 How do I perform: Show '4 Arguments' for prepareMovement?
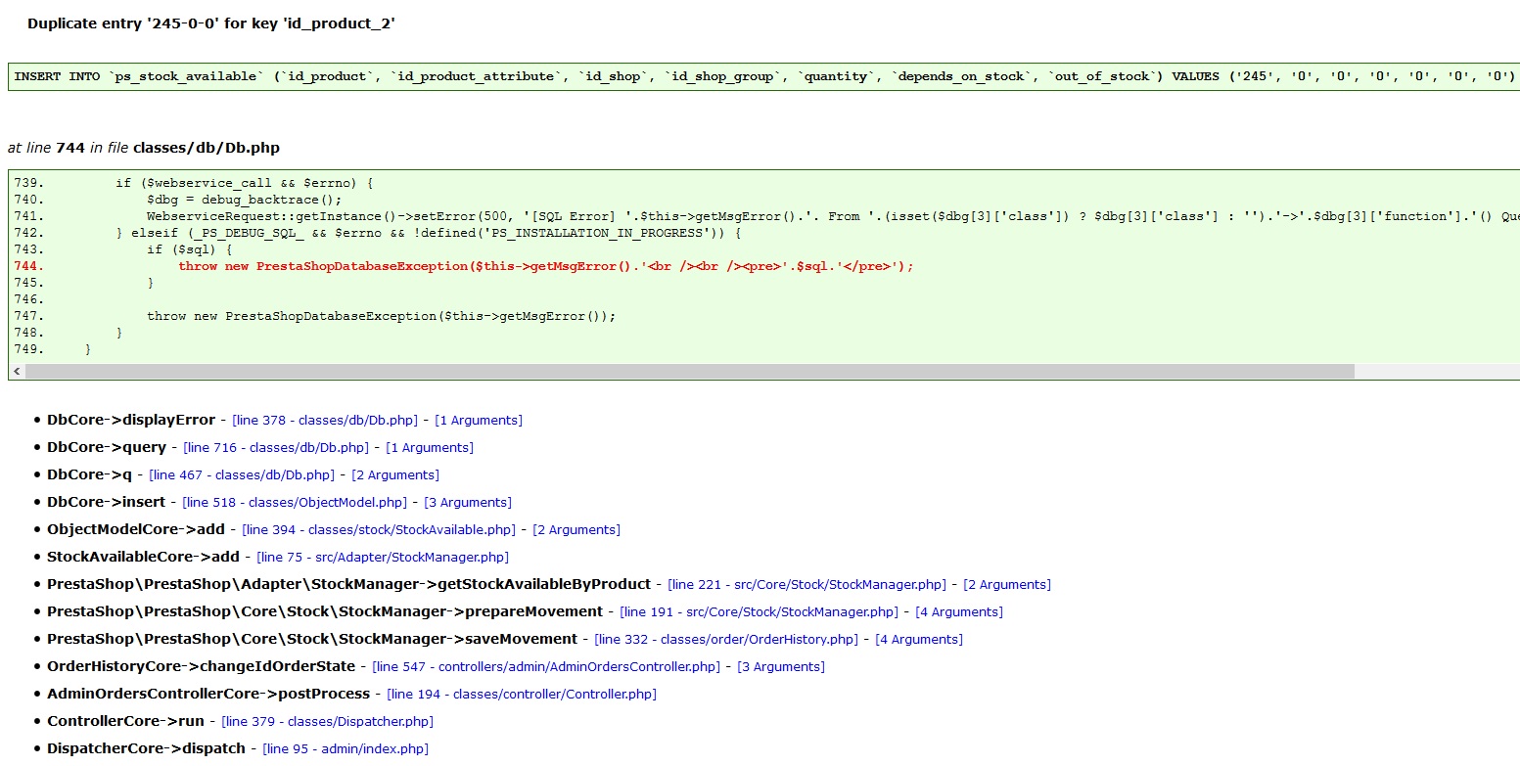click(x=959, y=611)
